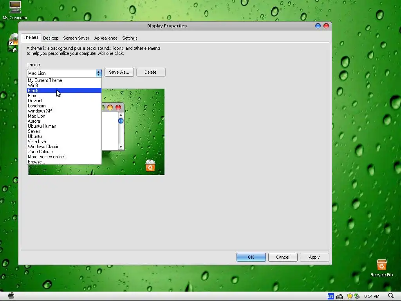Click the blue orb button in title bar

[x=318, y=26]
